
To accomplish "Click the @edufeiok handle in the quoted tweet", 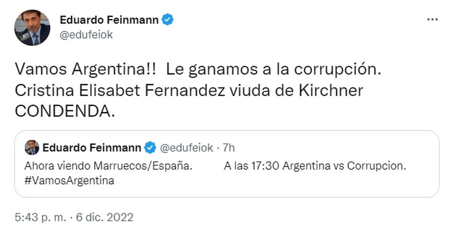I will click(187, 148).
